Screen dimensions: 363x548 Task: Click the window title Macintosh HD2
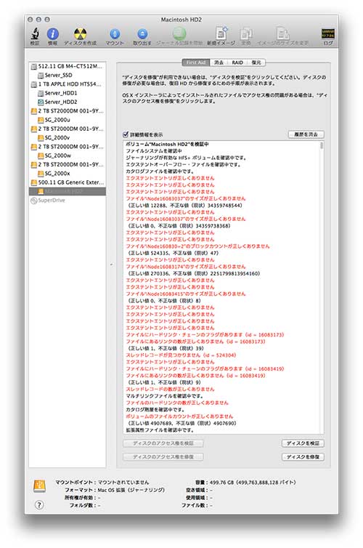(x=181, y=20)
